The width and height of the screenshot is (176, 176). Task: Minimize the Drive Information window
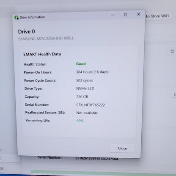click(113, 15)
